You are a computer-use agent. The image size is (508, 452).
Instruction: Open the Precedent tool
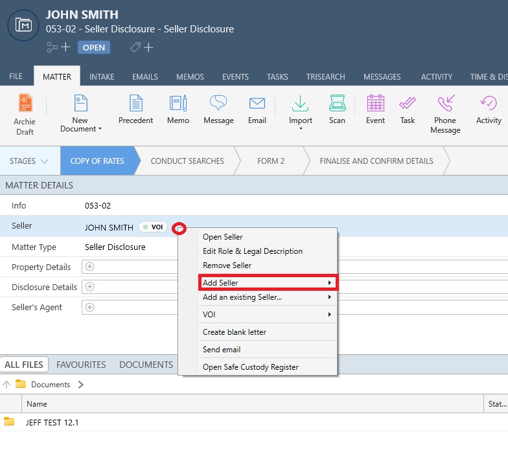[x=135, y=110]
